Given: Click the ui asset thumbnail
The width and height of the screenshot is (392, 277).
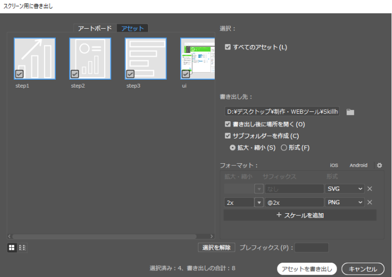Looking at the screenshot, I should [197, 58].
